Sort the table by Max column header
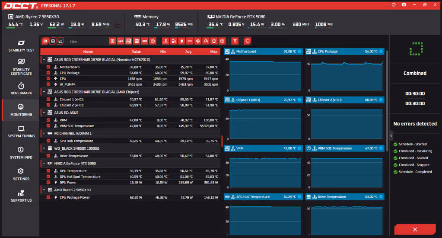Viewport: 442px width, 238px height. click(x=213, y=51)
